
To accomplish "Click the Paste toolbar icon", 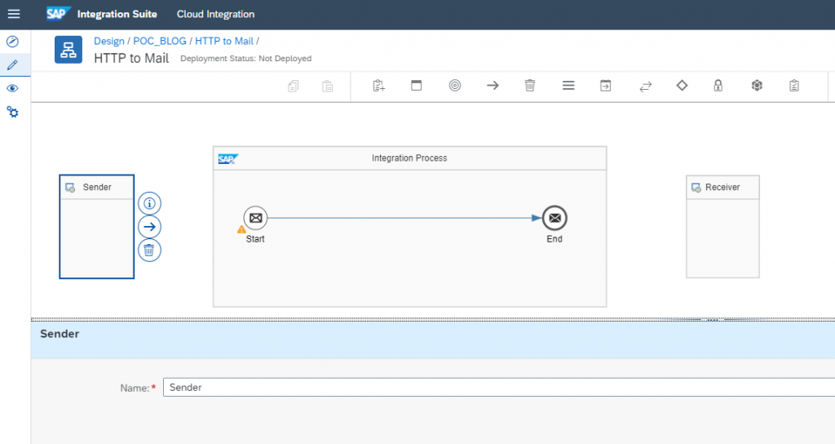I will (328, 86).
